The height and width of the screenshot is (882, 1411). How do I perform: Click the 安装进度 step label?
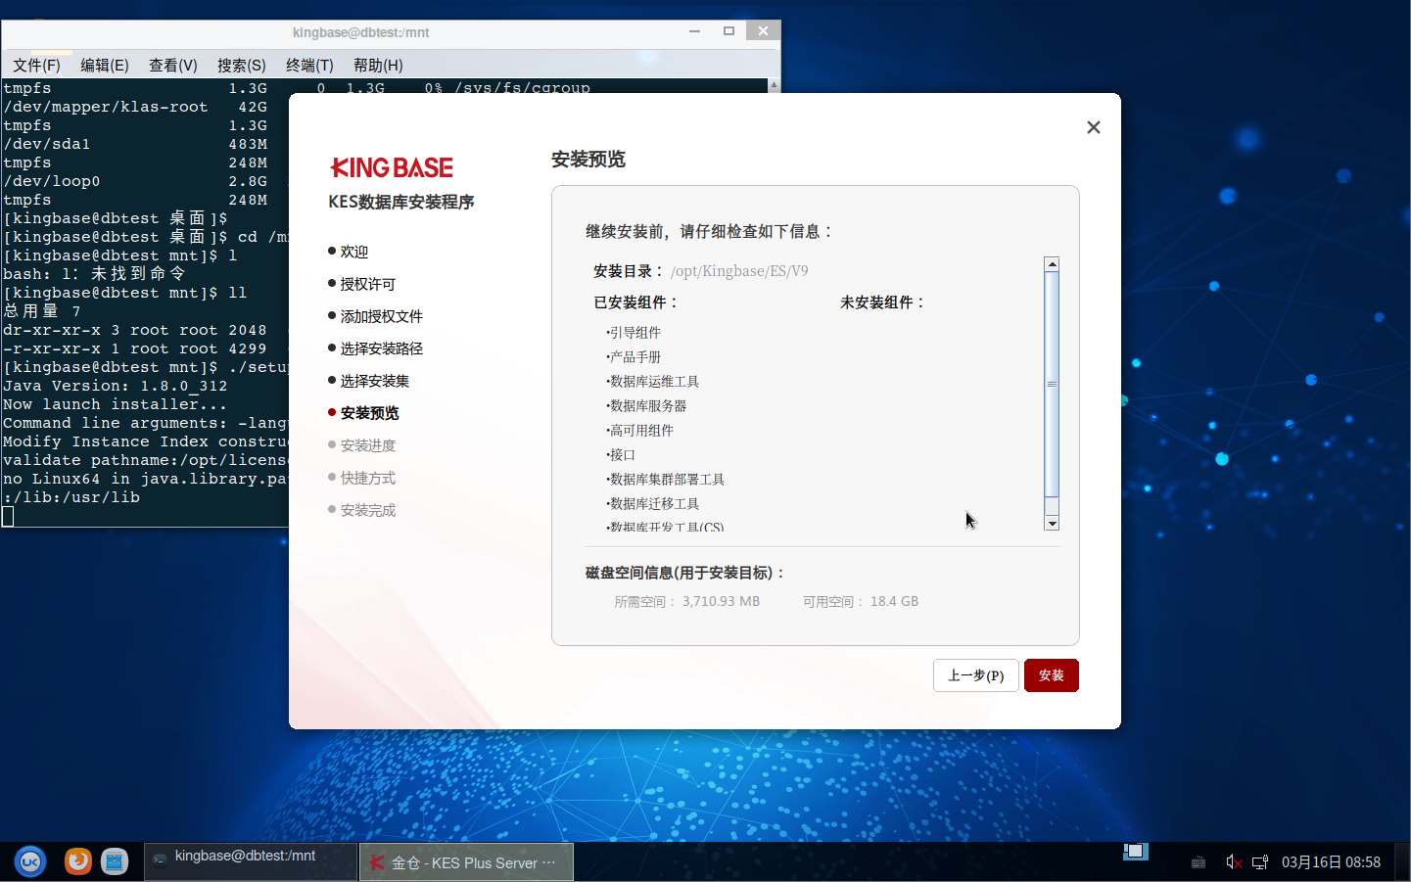[367, 445]
